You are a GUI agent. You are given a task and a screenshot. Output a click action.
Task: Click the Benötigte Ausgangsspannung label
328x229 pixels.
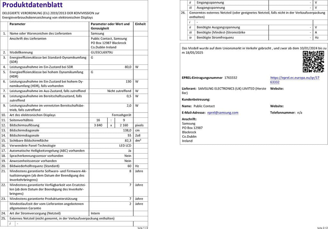coord(218,27)
